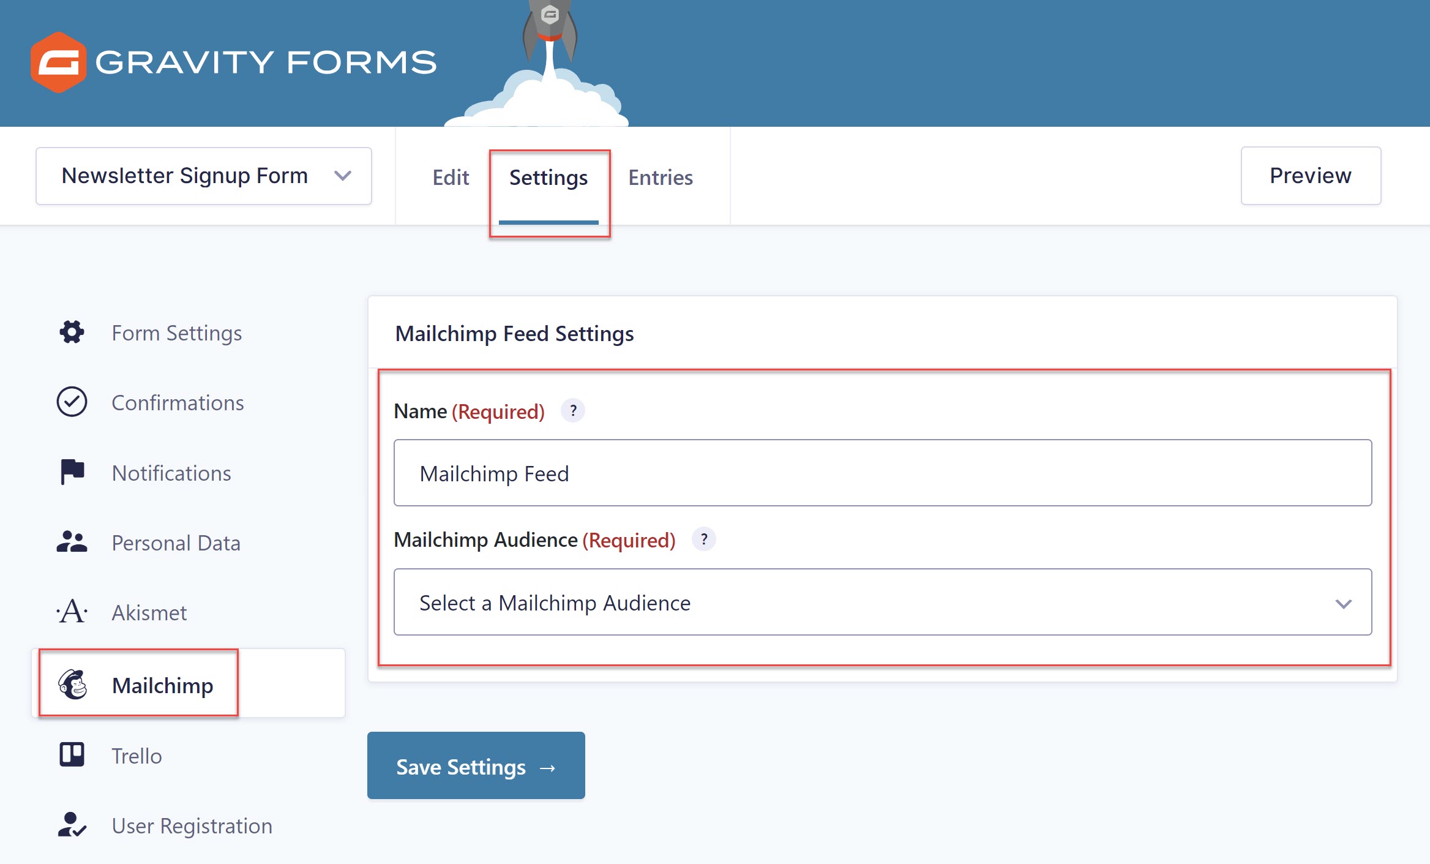Click the Trello board icon

coord(72,754)
